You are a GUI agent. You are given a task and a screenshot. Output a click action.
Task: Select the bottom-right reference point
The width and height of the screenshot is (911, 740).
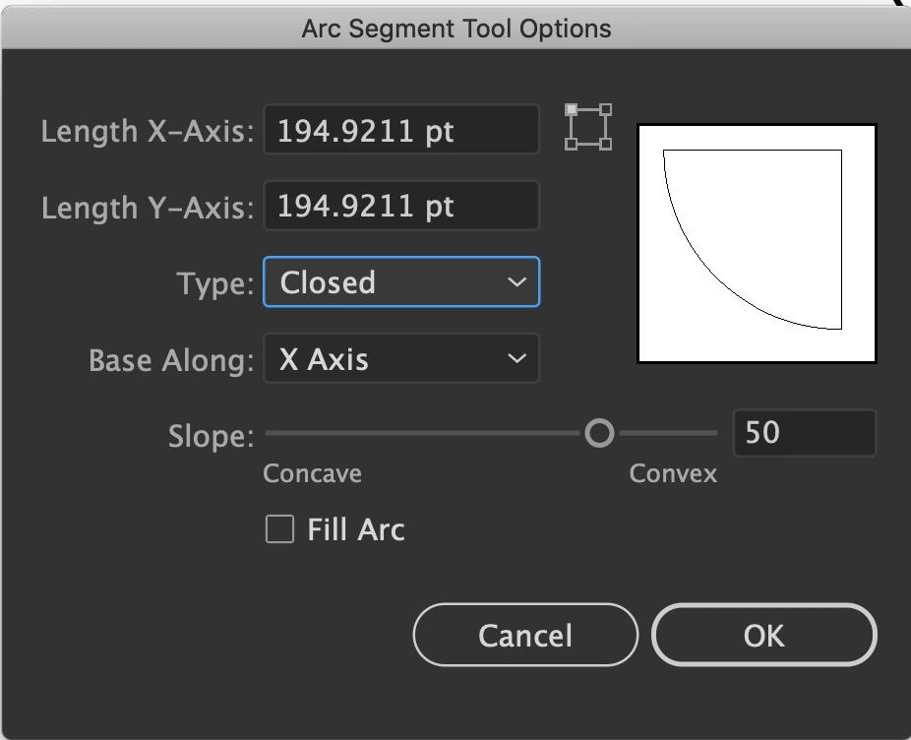click(605, 144)
